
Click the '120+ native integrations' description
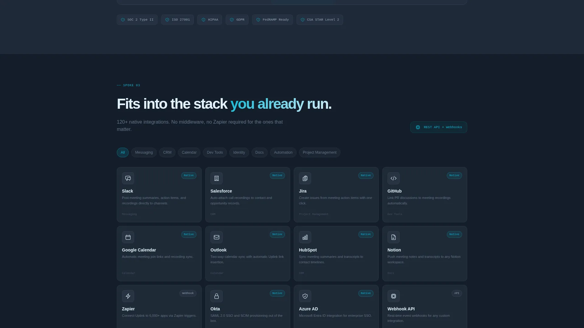click(200, 126)
